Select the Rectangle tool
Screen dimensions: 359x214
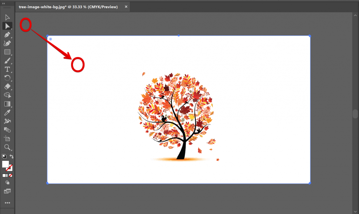7,52
